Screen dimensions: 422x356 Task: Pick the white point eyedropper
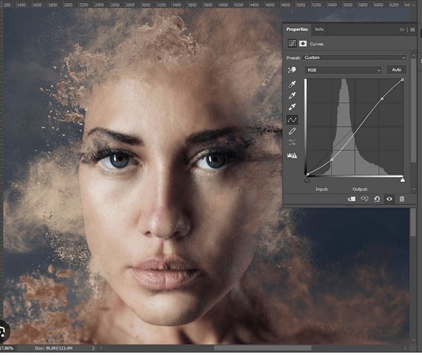click(x=292, y=108)
